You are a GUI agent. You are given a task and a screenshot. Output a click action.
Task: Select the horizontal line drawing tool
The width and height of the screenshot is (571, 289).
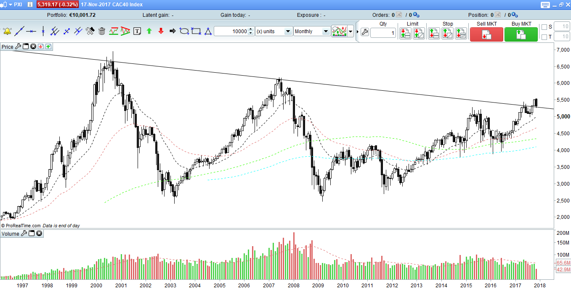coord(31,31)
